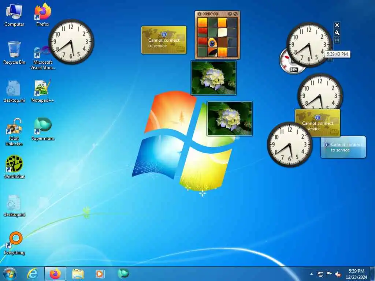Open Supermium from the taskbar

click(x=123, y=273)
